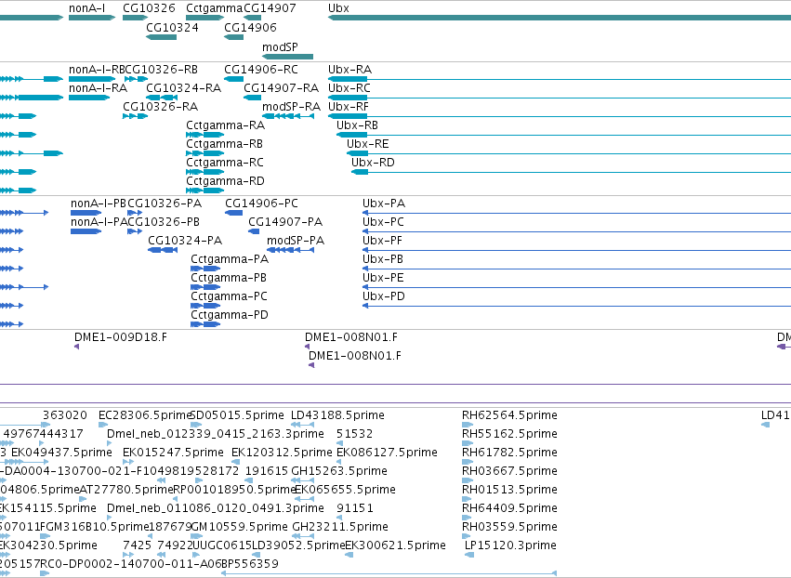
Task: Open the Cctgamma-PA protein label
Action: click(230, 259)
